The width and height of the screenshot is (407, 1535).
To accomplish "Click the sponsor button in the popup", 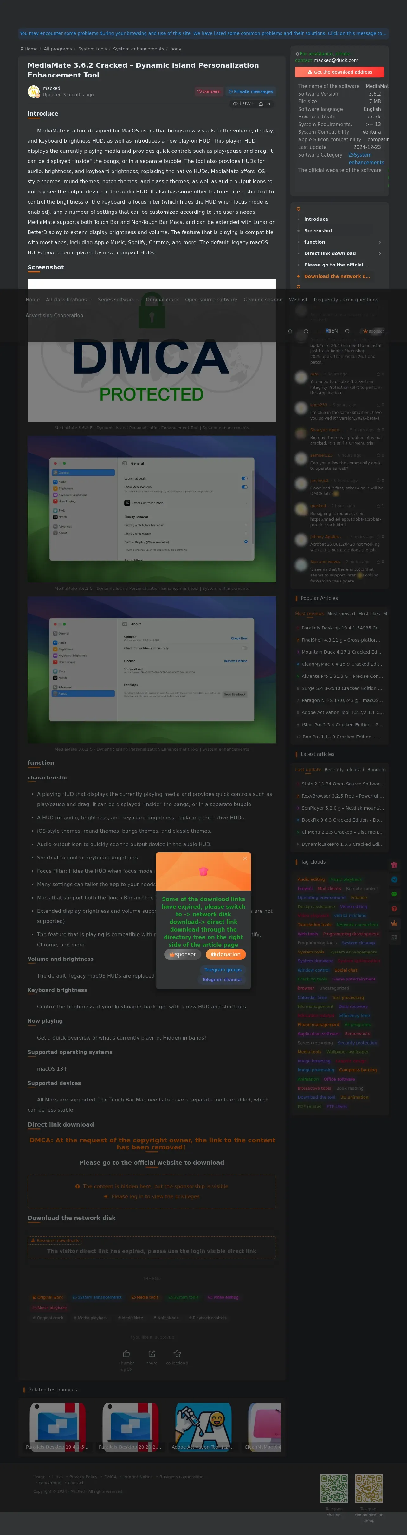I will pos(183,954).
